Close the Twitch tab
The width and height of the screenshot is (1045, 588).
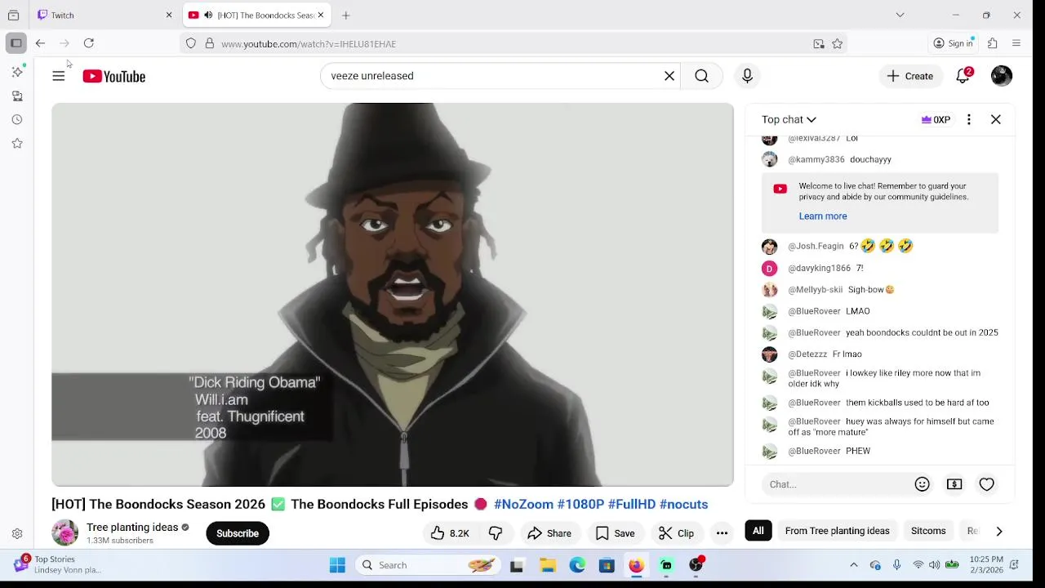tap(169, 15)
